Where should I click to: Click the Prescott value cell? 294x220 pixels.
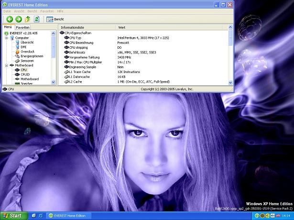click(x=123, y=42)
